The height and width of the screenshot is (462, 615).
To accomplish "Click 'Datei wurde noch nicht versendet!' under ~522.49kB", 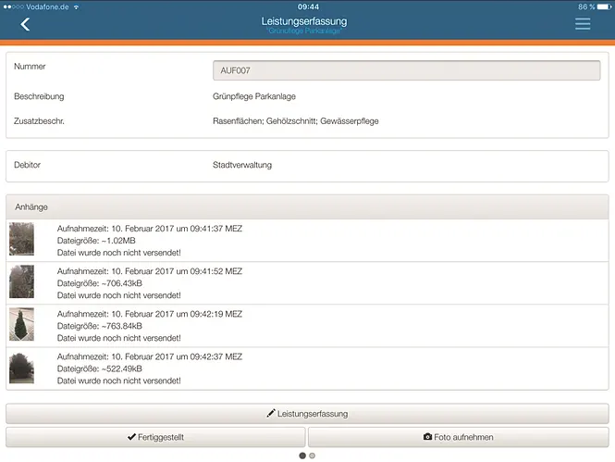I will (119, 381).
